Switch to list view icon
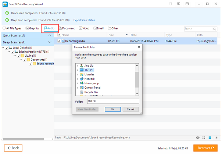222x156 pixels. (x=210, y=138)
